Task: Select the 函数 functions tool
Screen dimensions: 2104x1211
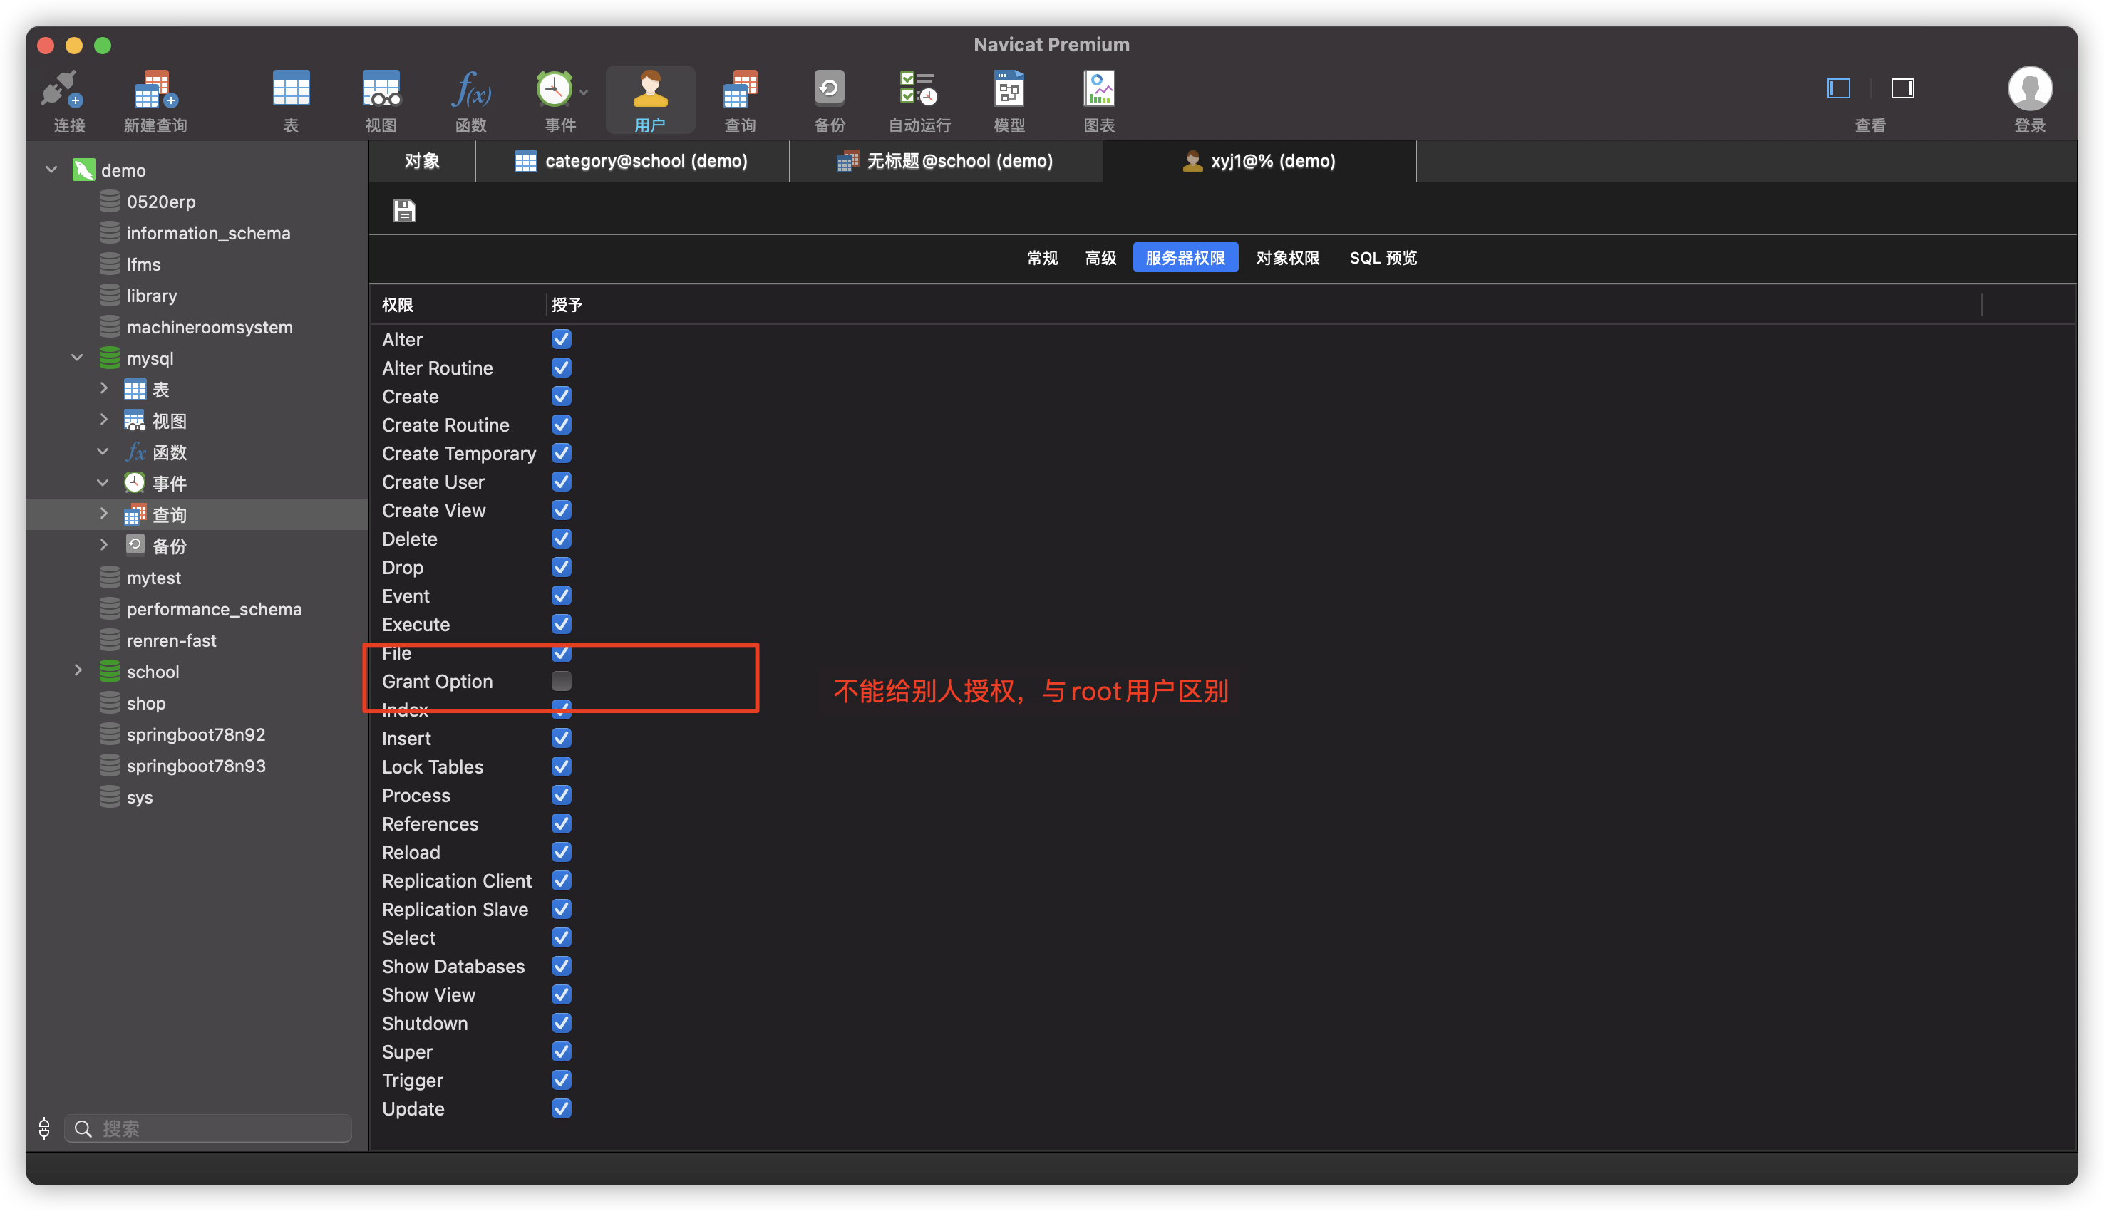Action: (x=471, y=98)
